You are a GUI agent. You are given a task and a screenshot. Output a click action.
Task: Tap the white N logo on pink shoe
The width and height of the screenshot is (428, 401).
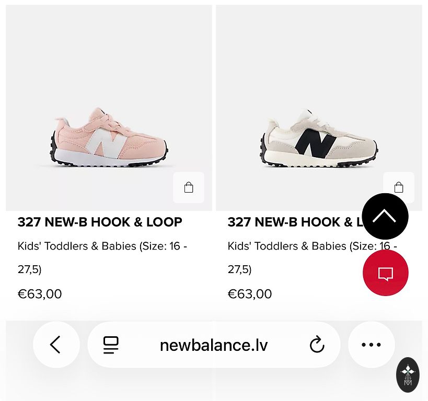tap(107, 143)
